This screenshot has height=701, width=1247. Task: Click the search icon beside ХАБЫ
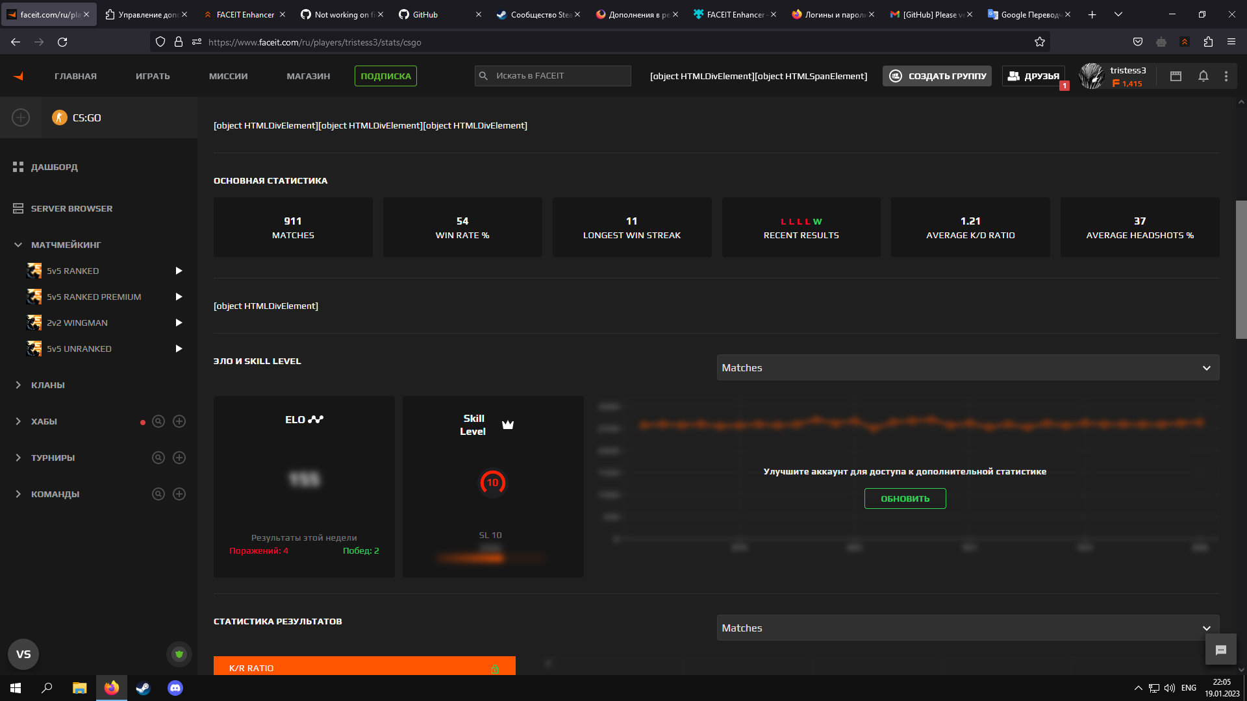coord(158,421)
